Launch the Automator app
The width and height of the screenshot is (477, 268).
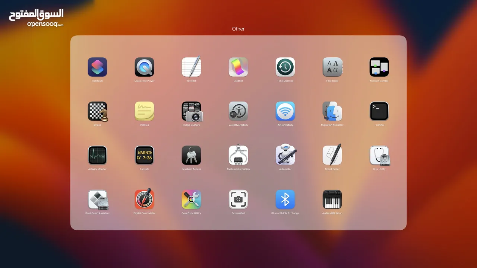coord(286,154)
